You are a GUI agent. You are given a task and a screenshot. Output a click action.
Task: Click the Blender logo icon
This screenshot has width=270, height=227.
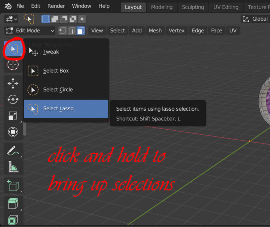8,6
